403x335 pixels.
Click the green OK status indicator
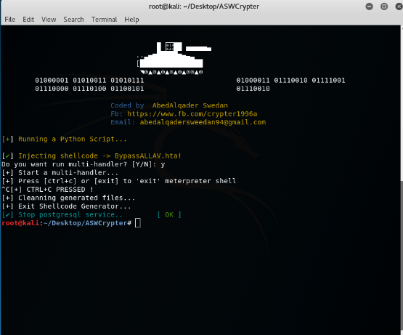pyautogui.click(x=169, y=214)
